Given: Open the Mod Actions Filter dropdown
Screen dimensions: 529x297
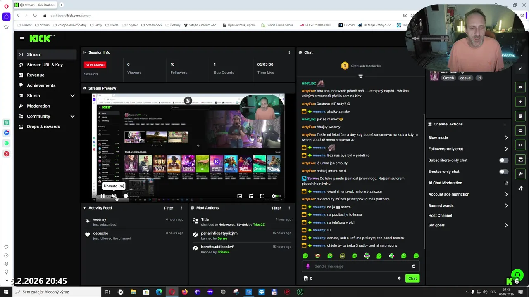Looking at the screenshot, I should tap(276, 208).
